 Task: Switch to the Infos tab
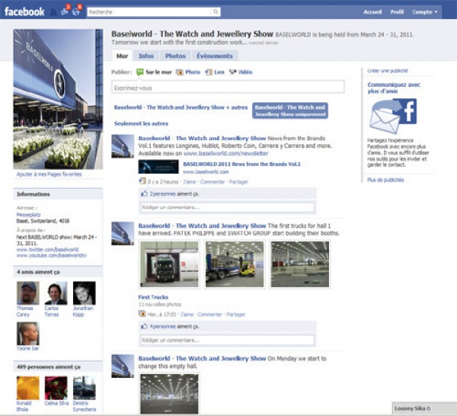point(146,56)
